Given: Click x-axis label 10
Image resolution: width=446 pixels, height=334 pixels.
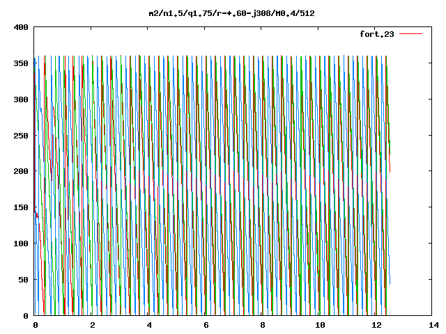Looking at the screenshot, I should point(321,325).
